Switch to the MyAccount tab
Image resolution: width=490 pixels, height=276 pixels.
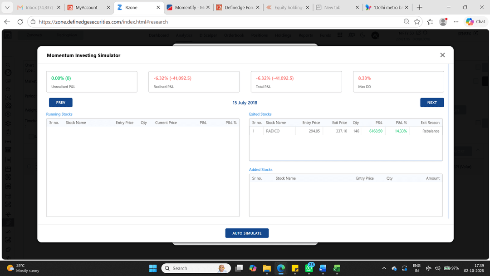86,8
